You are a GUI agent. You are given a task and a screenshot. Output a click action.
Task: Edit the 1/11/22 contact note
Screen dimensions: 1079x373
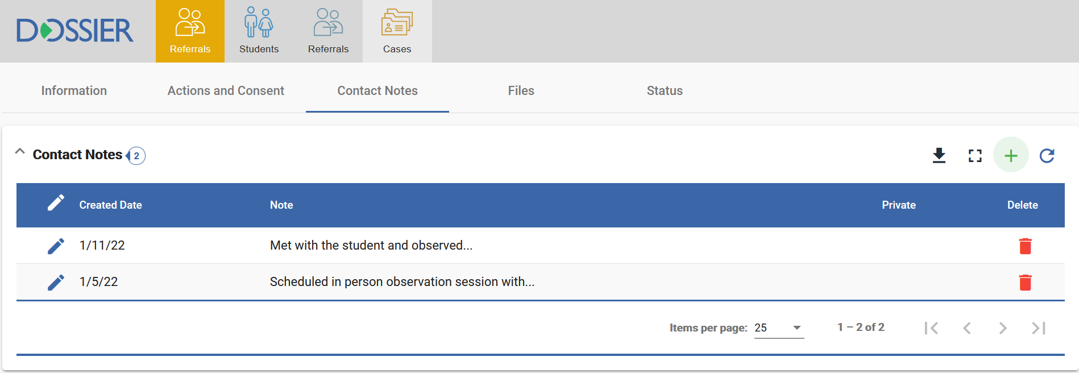pyautogui.click(x=56, y=246)
